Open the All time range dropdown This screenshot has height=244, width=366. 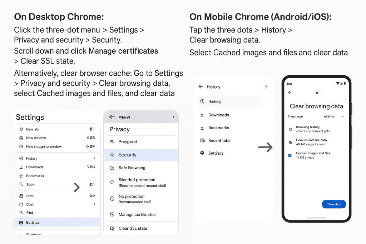point(334,116)
